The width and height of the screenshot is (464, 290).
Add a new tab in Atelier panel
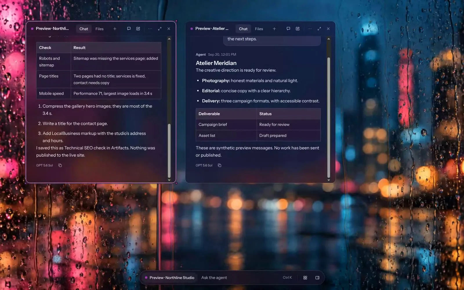pyautogui.click(x=274, y=29)
